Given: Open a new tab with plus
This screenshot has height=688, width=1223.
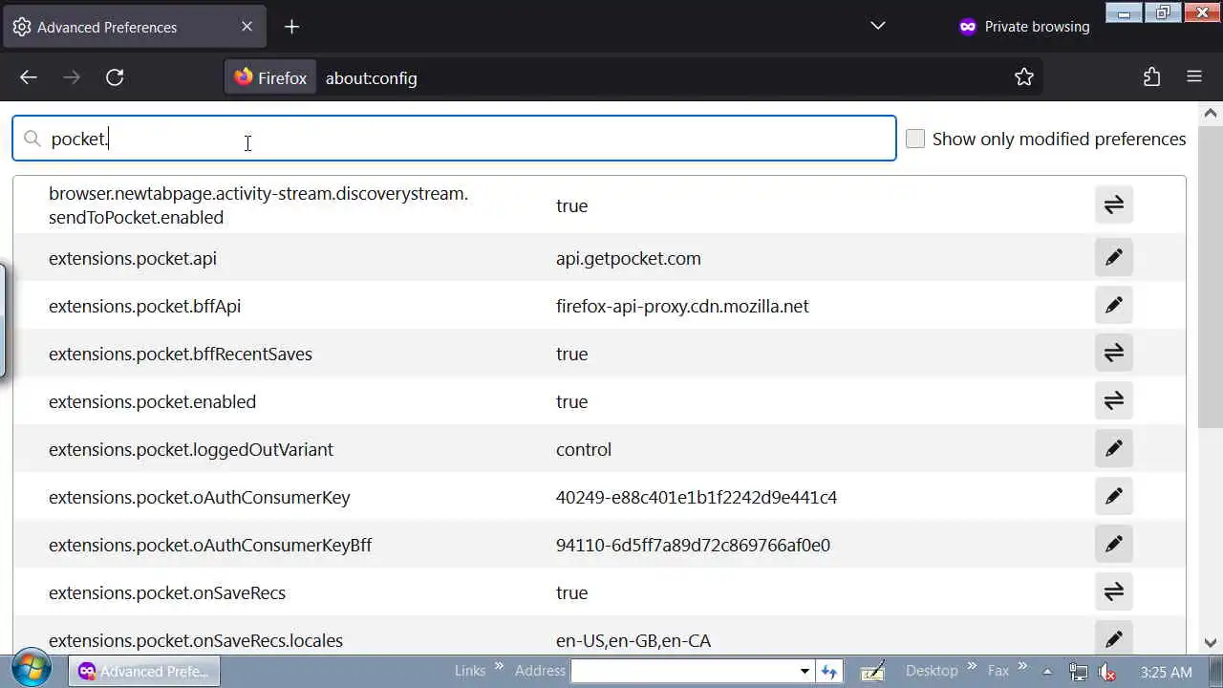Looking at the screenshot, I should click(292, 27).
